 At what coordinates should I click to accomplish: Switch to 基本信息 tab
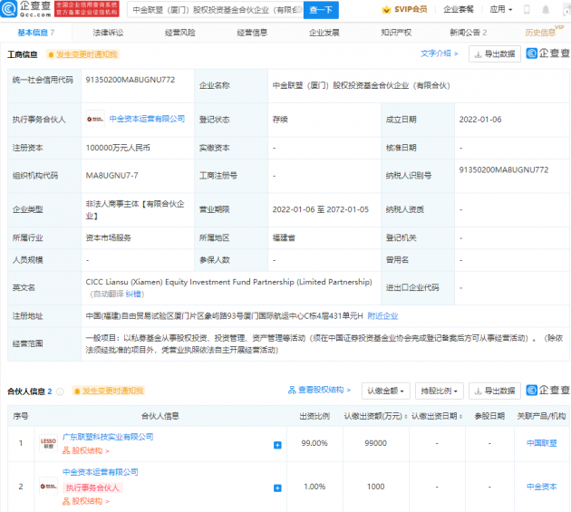pyautogui.click(x=35, y=33)
